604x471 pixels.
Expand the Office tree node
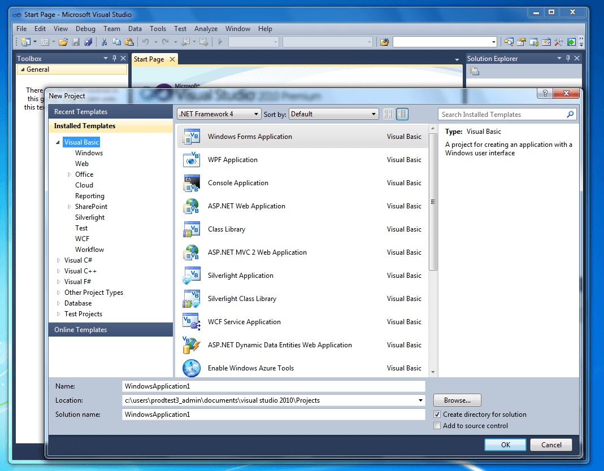click(69, 175)
